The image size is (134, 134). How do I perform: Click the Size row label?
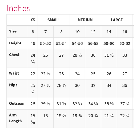(13, 31)
